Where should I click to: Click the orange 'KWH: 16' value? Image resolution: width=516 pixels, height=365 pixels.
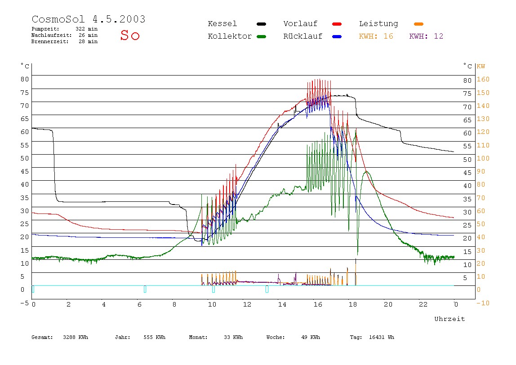pos(376,36)
